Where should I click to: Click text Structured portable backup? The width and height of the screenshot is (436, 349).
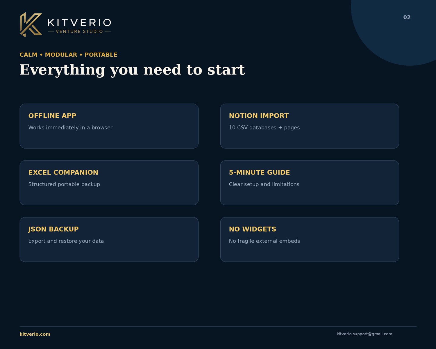(x=64, y=184)
